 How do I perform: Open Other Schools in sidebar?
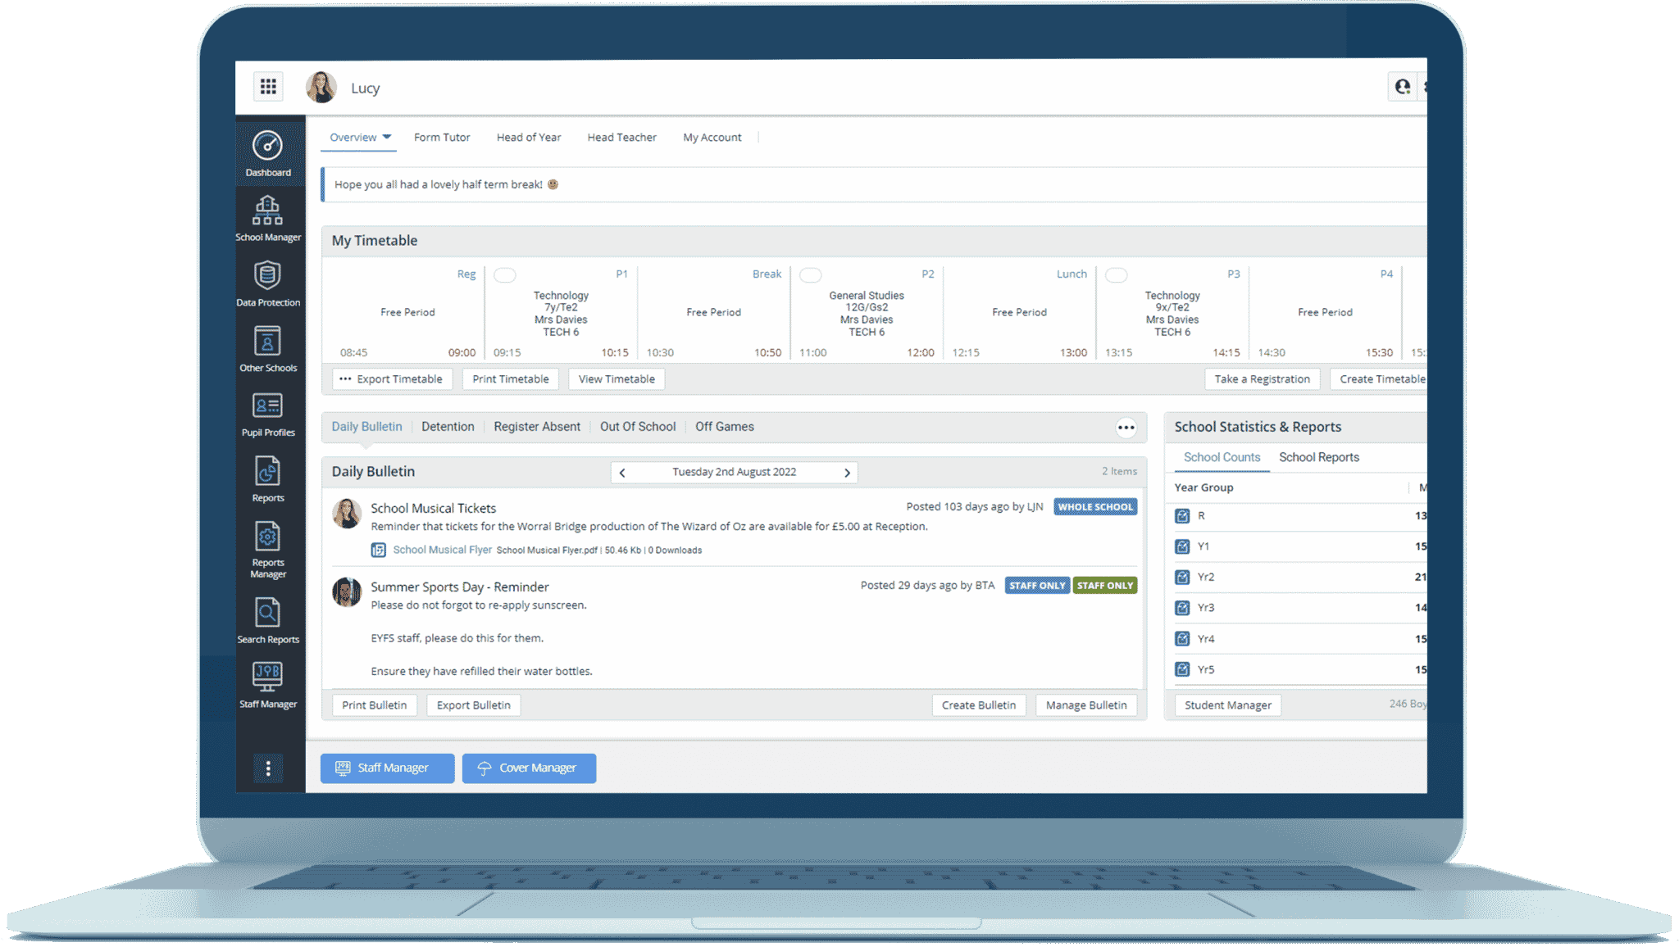268,349
